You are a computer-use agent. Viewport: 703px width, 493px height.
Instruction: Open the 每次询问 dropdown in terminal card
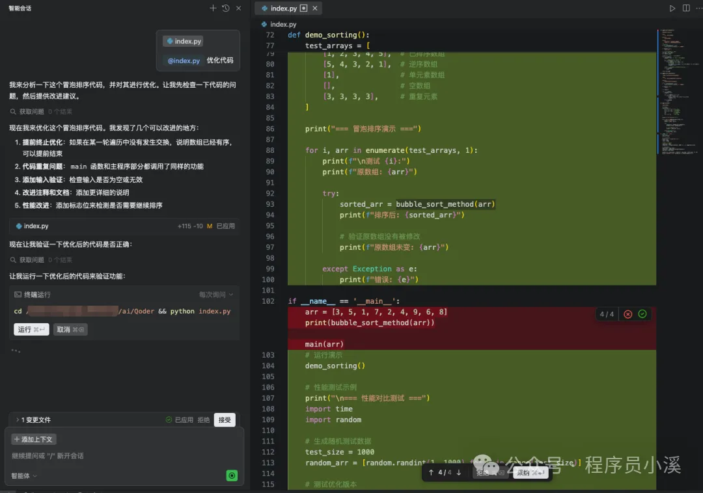216,295
